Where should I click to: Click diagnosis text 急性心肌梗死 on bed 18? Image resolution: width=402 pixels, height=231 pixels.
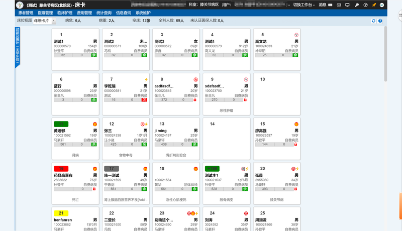point(176,200)
